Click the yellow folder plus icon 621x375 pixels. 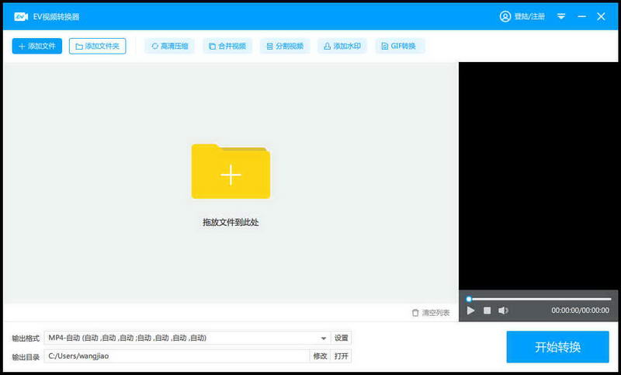[x=231, y=171]
